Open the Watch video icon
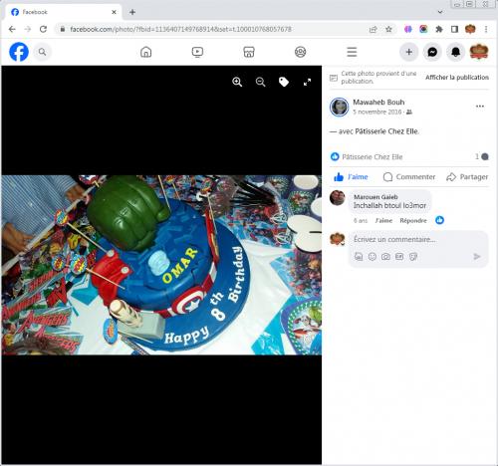498x466 pixels. pyautogui.click(x=197, y=52)
